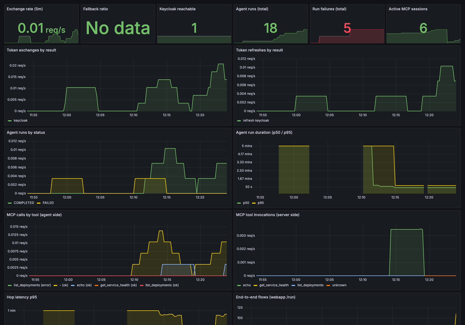Click the No data value in Fallback ratio
Image resolution: width=465 pixels, height=325 pixels.
(118, 28)
